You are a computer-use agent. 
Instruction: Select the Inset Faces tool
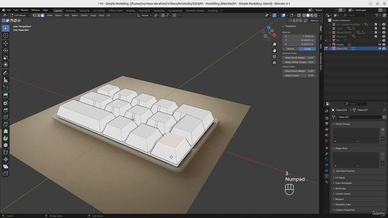5,103
